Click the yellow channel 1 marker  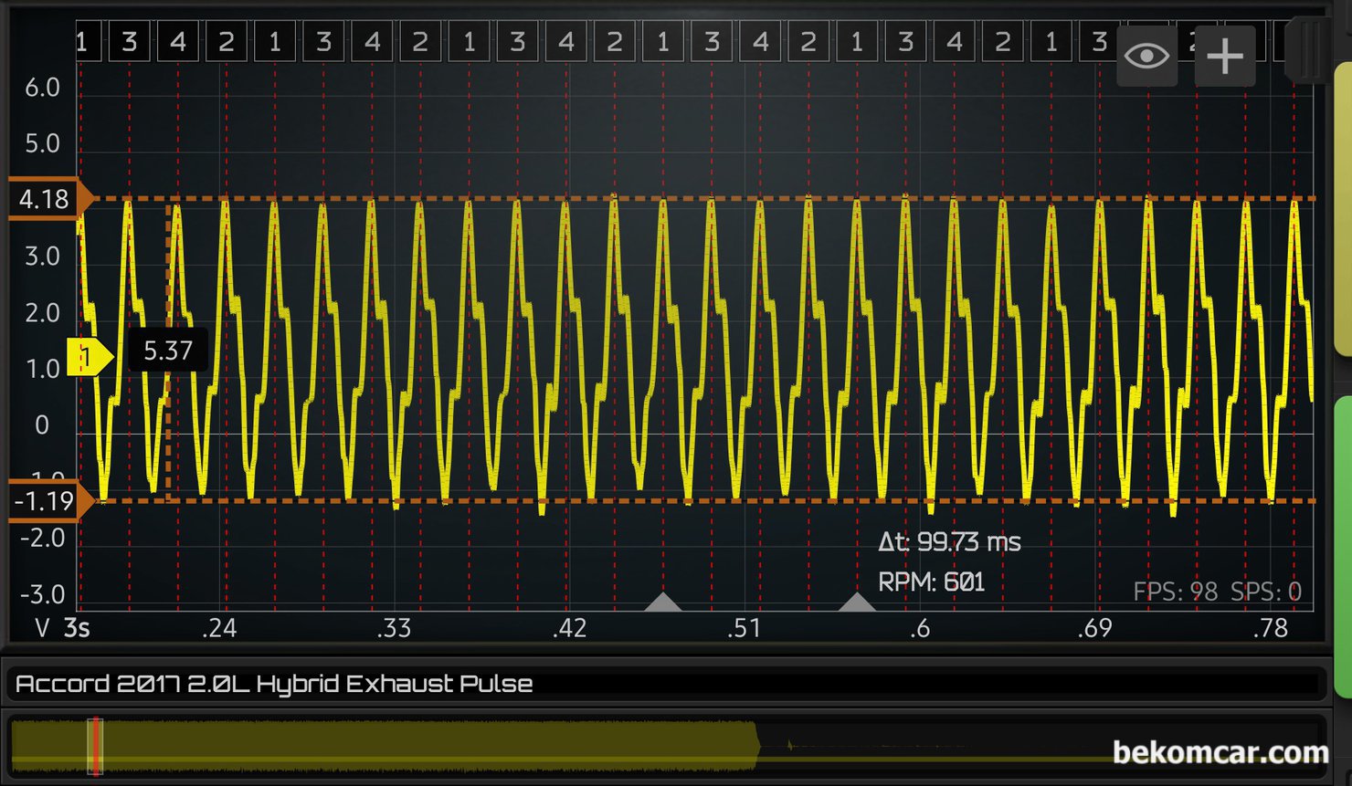[89, 356]
